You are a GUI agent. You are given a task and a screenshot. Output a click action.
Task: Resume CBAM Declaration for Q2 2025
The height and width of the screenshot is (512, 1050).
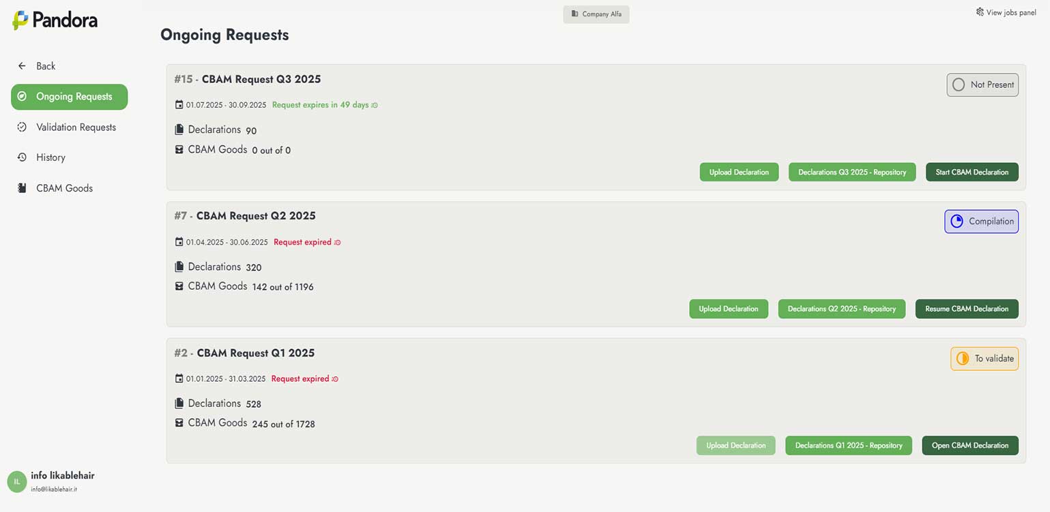tap(966, 309)
